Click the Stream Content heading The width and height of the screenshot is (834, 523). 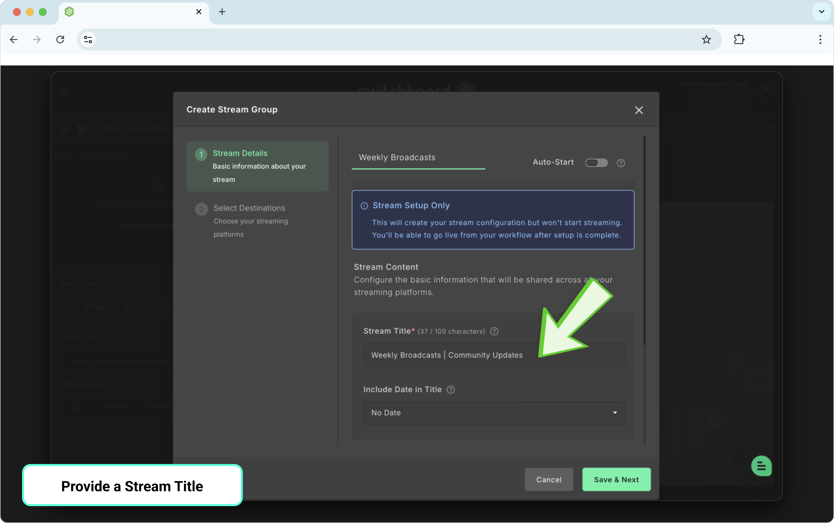click(x=386, y=267)
